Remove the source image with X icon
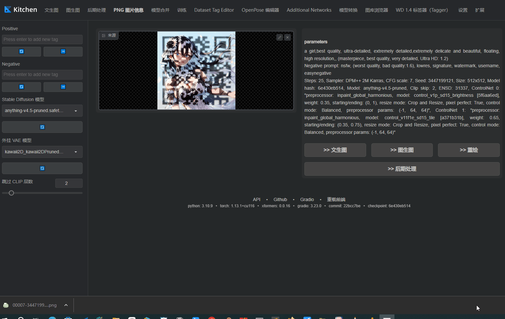This screenshot has height=319, width=505. (287, 37)
